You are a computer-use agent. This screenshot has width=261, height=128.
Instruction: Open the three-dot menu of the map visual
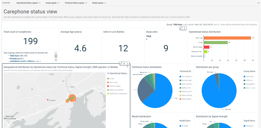coord(127,63)
